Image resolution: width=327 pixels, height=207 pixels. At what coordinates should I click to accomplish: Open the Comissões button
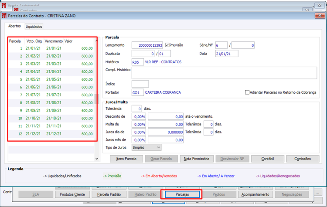(x=303, y=159)
